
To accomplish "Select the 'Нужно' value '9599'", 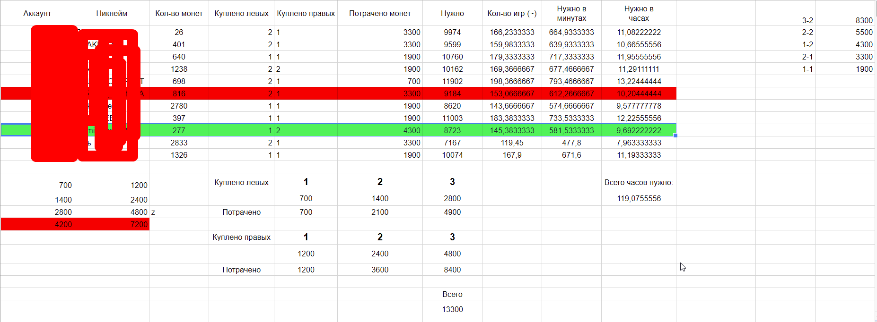I will point(452,44).
